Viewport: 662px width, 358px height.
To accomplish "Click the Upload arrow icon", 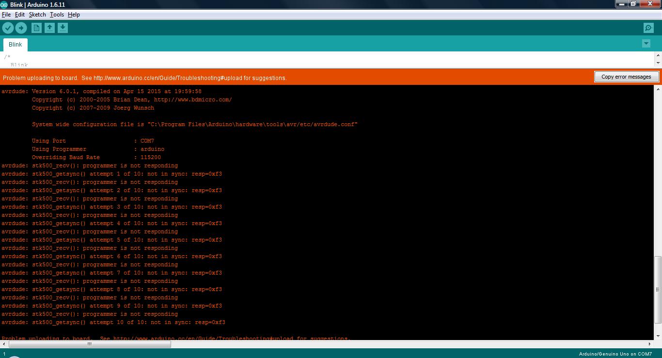I will pyautogui.click(x=21, y=28).
